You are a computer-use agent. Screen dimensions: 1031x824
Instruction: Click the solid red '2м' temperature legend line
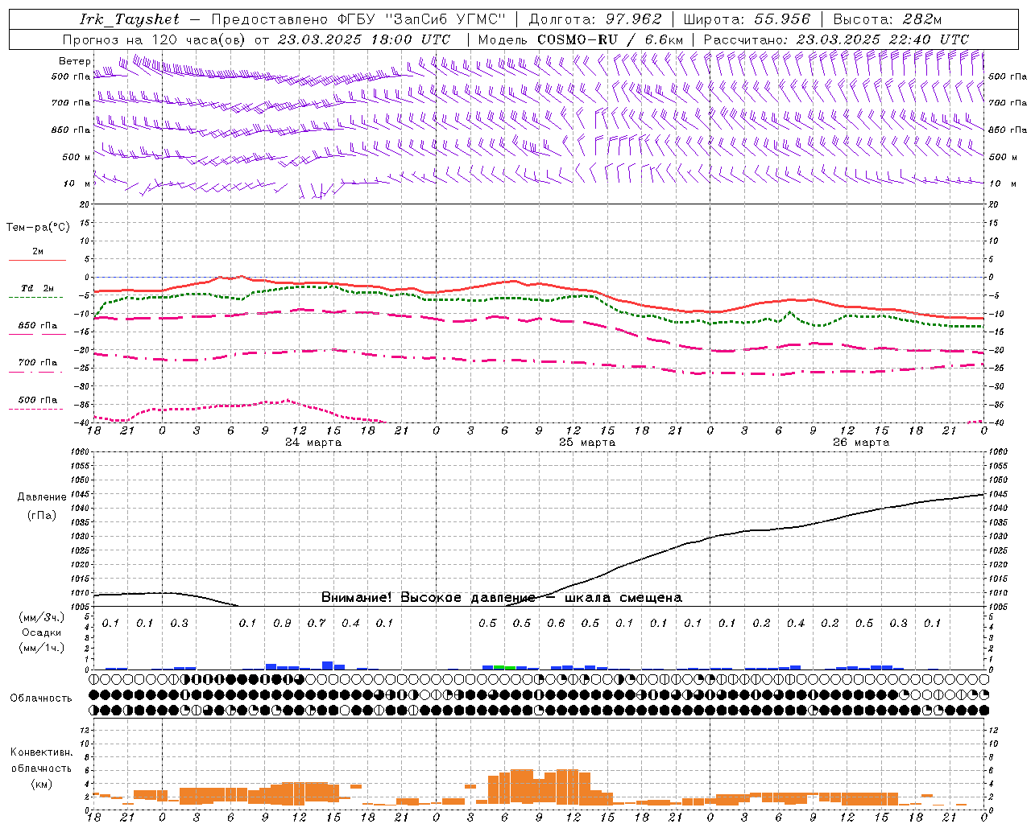[x=37, y=260]
